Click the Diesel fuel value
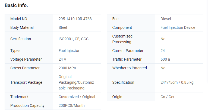Image resolution: width=208 pixels, height=112 pixels. (166, 19)
